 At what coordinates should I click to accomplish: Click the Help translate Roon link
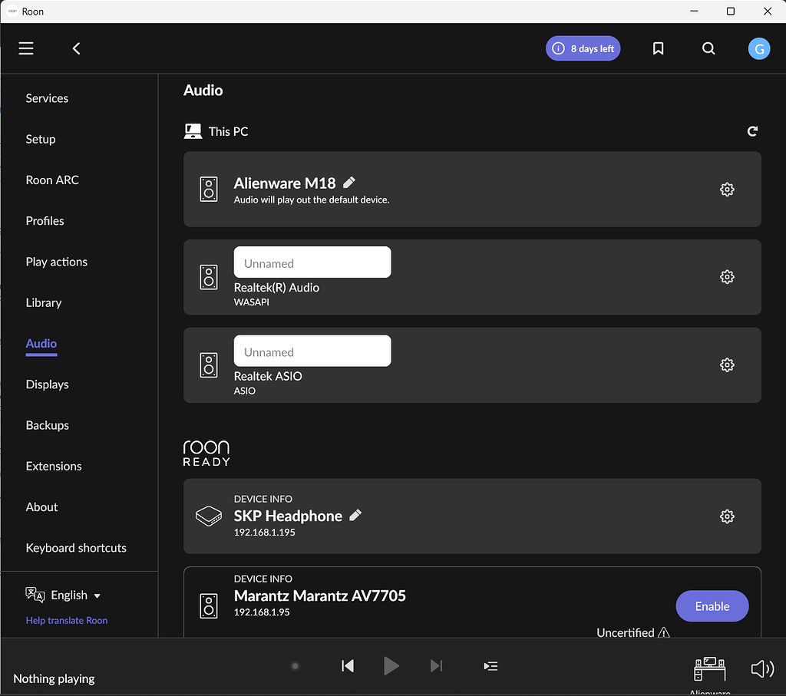(66, 620)
